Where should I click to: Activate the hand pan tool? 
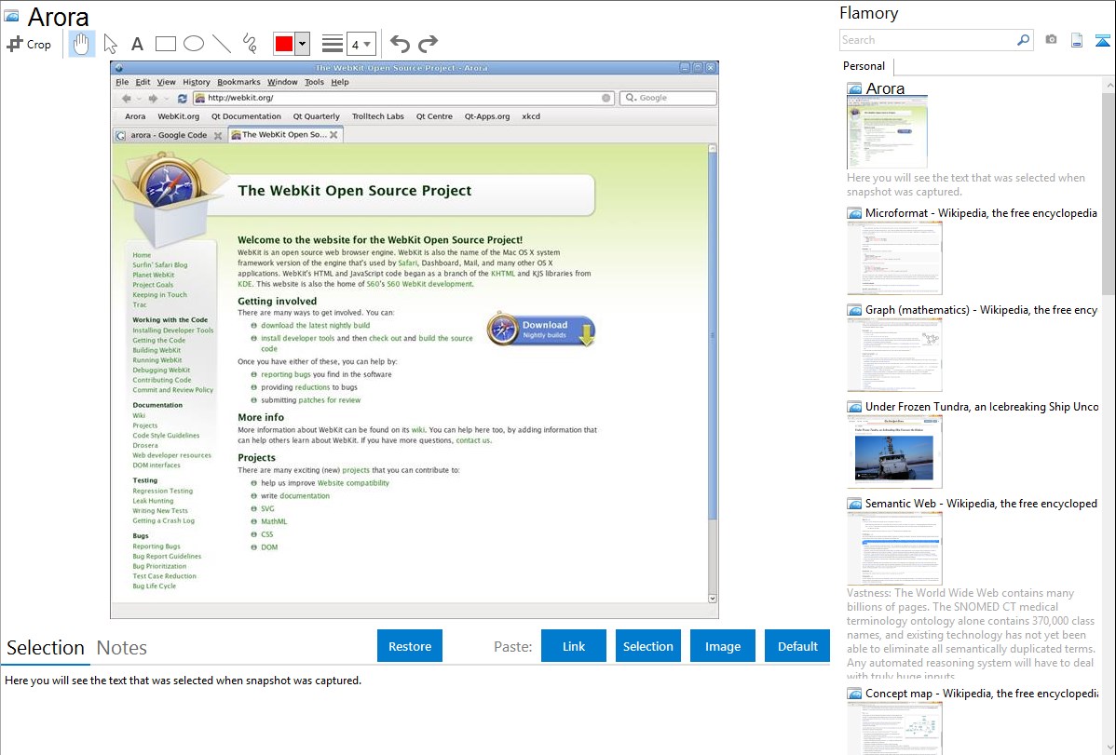click(x=81, y=44)
